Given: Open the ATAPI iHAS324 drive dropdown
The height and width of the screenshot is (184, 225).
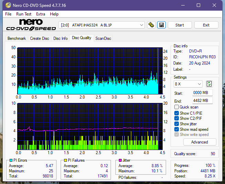Looking at the screenshot, I should tap(102, 25).
